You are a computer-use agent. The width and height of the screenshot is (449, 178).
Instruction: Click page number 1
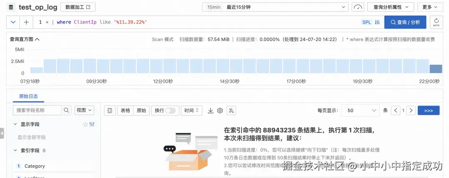(403, 111)
